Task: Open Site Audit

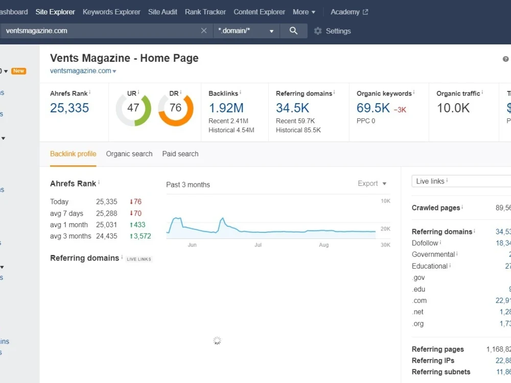Action: click(x=162, y=12)
